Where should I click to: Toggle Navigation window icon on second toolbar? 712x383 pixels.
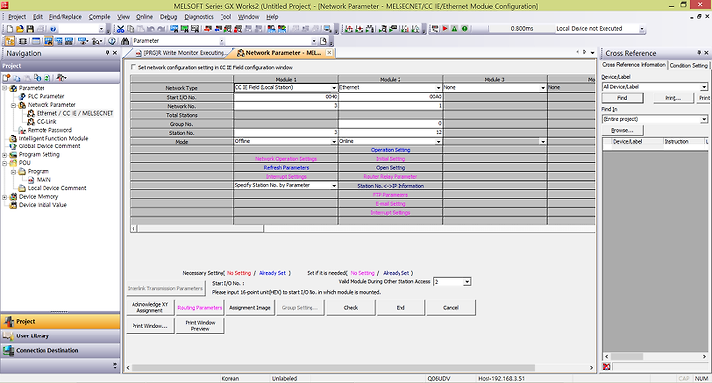(x=10, y=41)
